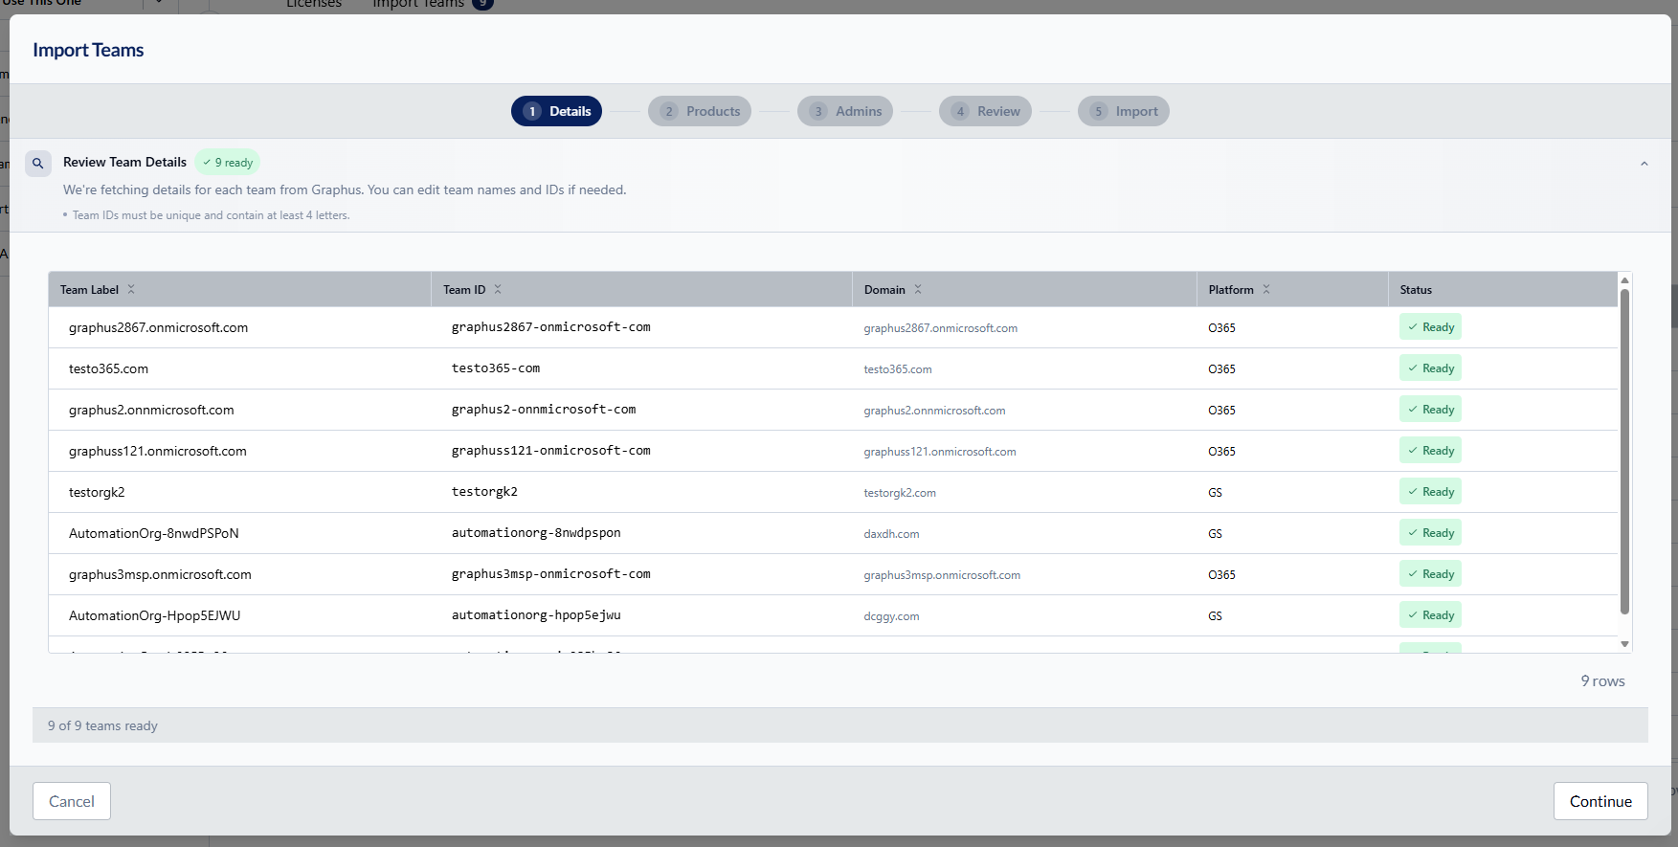This screenshot has height=847, width=1678.
Task: Go to the Products step
Action: coord(700,111)
